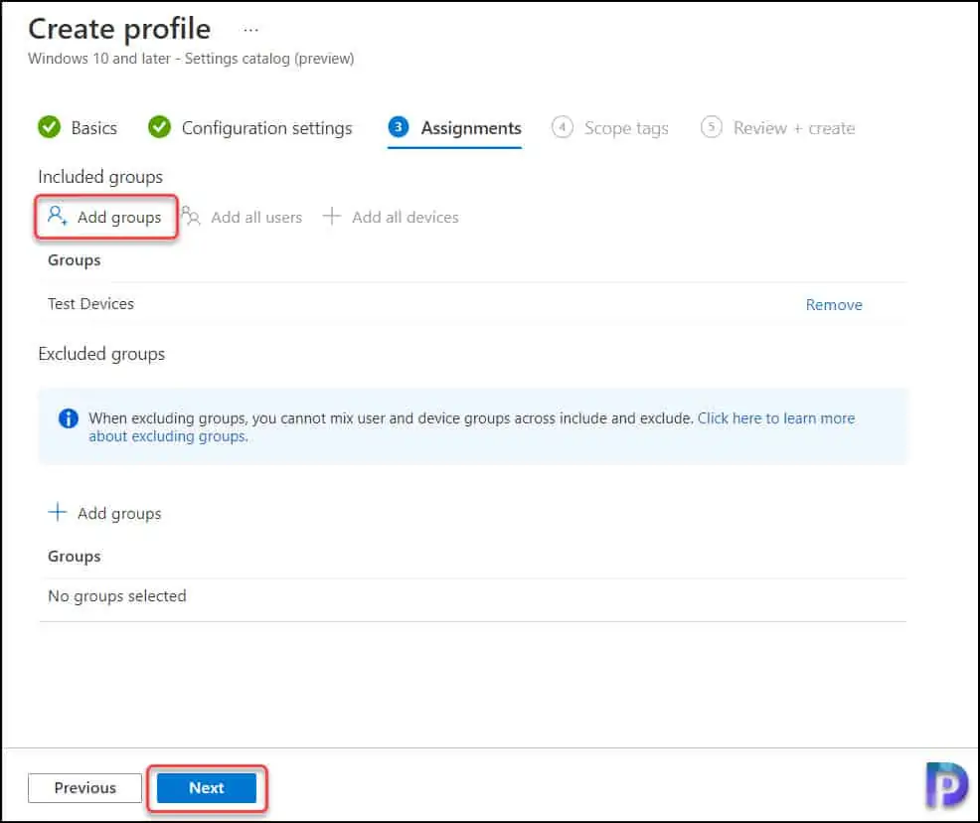Click the Next button
Image resolution: width=980 pixels, height=823 pixels.
tap(207, 787)
